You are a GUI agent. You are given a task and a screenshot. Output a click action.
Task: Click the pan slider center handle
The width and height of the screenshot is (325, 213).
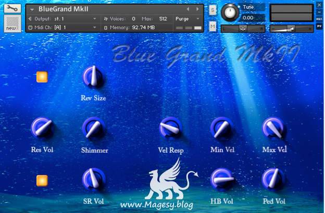click(243, 29)
